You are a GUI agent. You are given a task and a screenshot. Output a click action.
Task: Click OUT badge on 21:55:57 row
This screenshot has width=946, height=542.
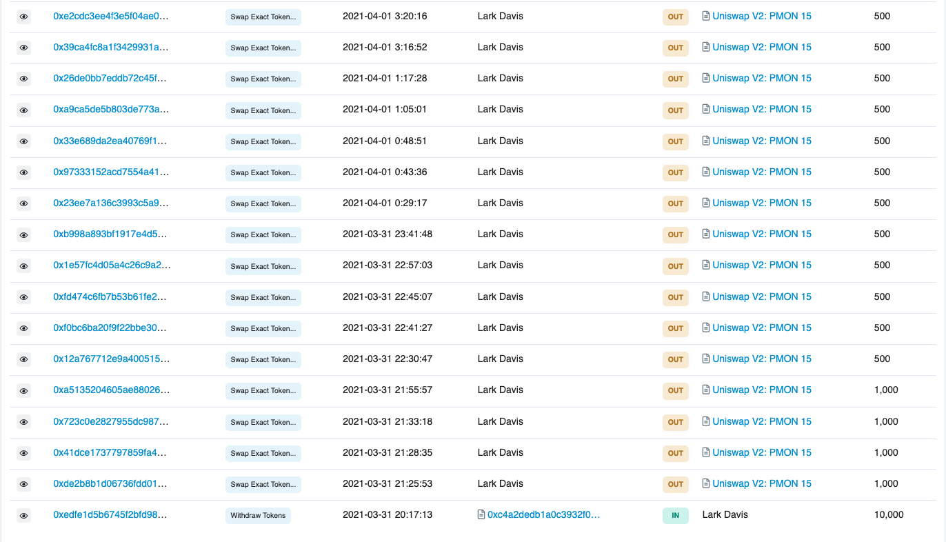click(x=675, y=390)
